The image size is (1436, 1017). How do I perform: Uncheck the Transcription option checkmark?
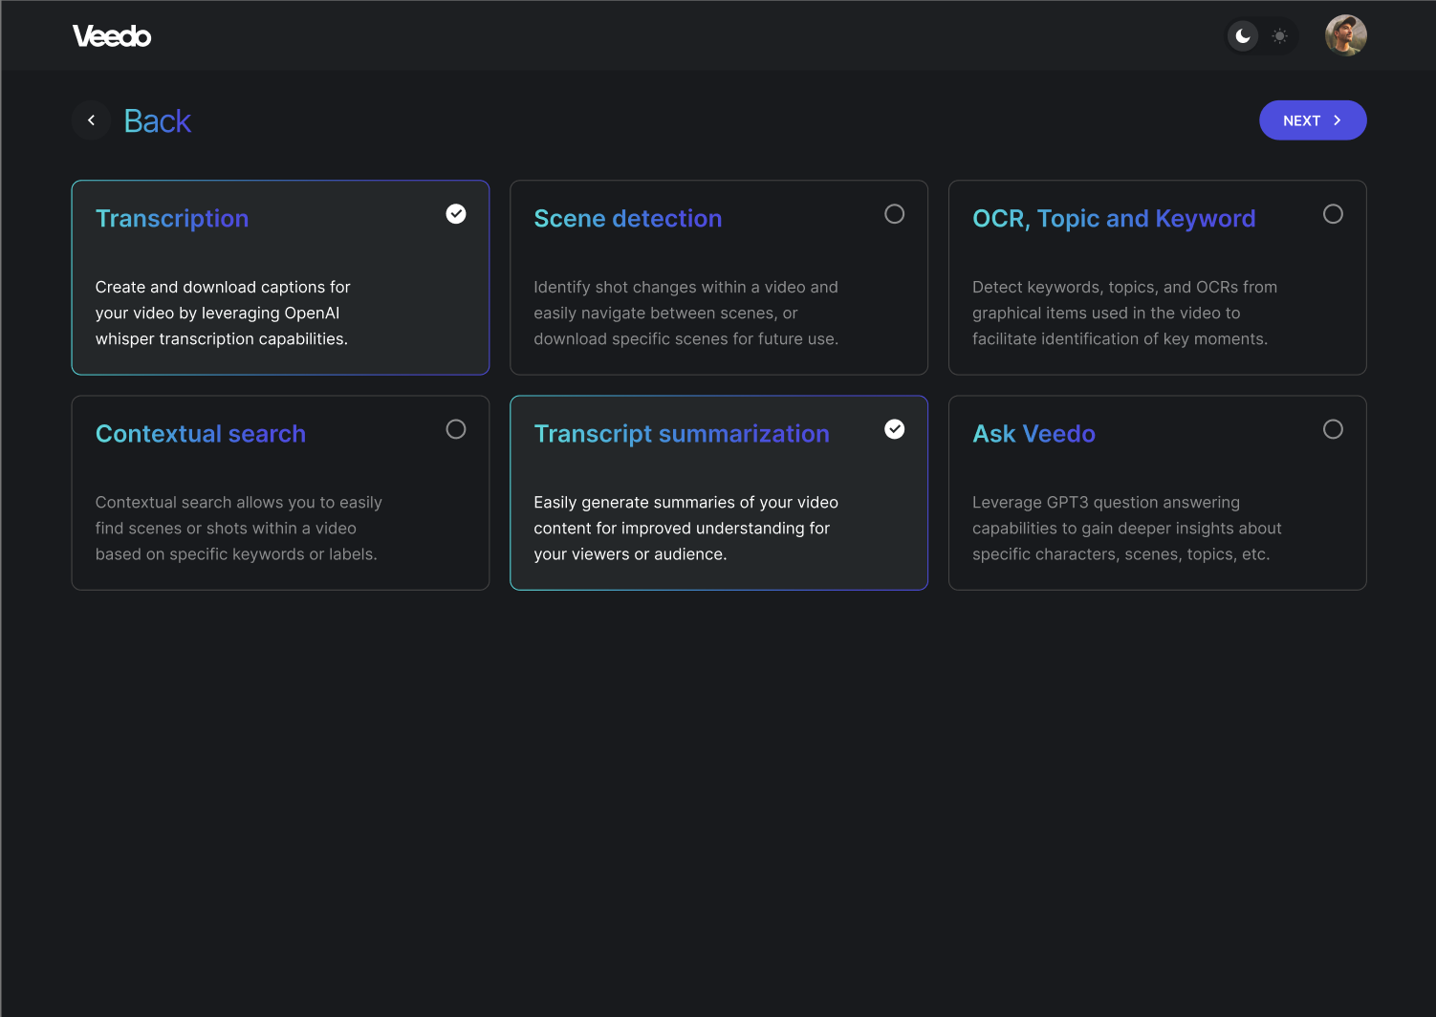[x=456, y=214]
